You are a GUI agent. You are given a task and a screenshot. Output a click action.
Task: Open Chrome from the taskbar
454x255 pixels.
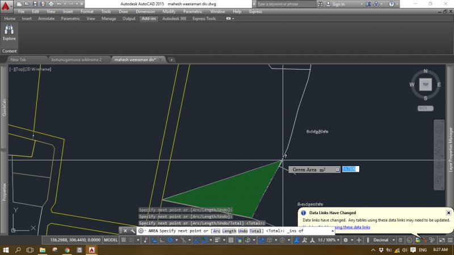pos(67,249)
